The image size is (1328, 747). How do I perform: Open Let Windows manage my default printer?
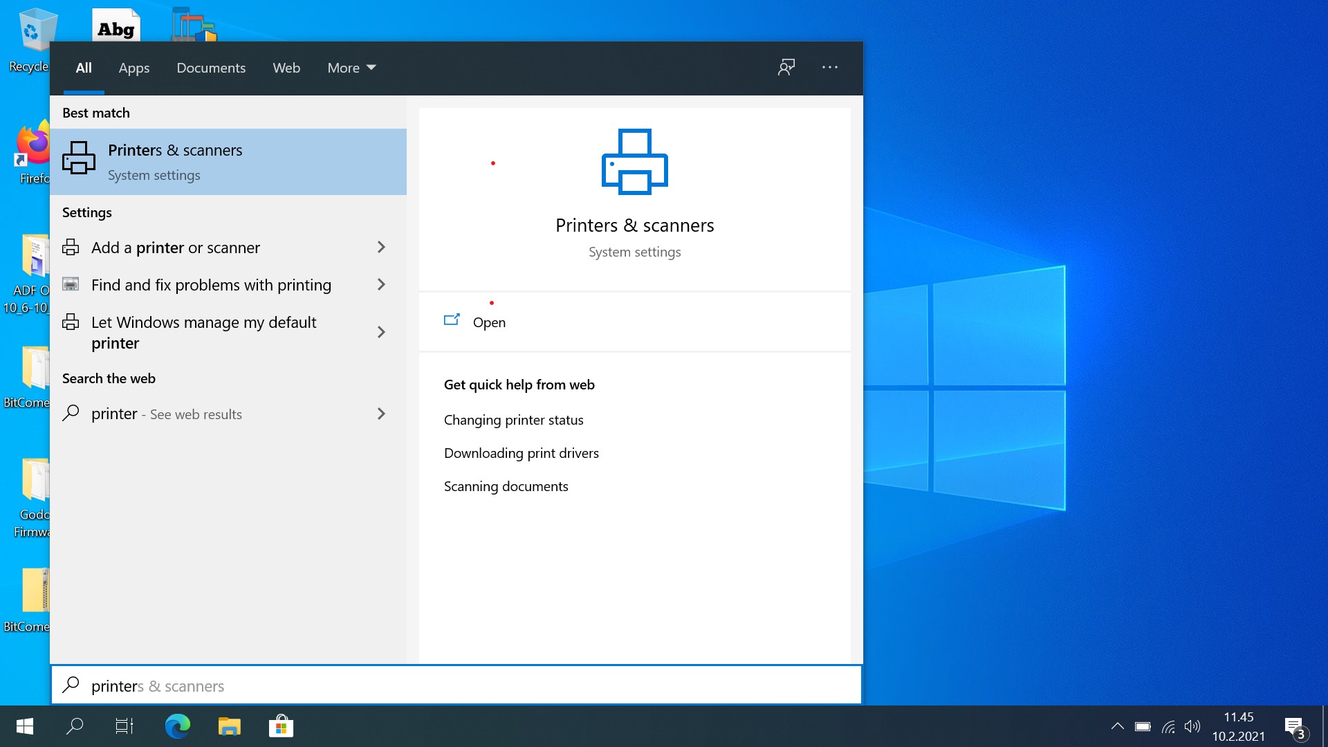click(x=228, y=333)
